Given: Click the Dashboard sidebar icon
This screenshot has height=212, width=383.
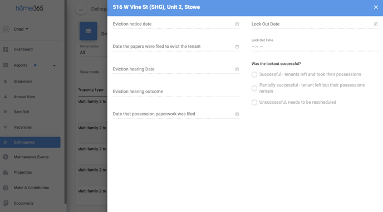Looking at the screenshot, I should 6,49.
